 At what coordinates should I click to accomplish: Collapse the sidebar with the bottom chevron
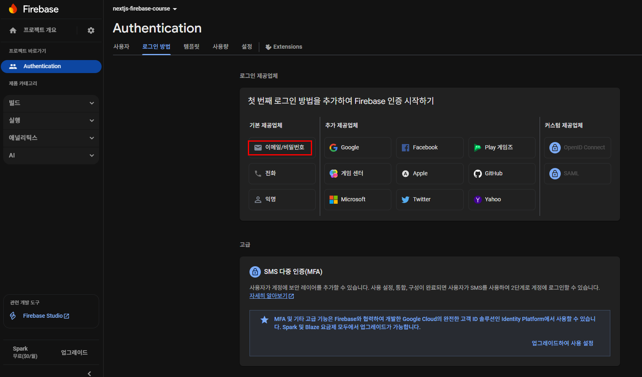coord(89,373)
